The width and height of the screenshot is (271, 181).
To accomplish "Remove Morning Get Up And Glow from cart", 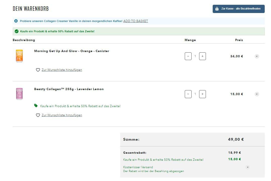I will 257,56.
